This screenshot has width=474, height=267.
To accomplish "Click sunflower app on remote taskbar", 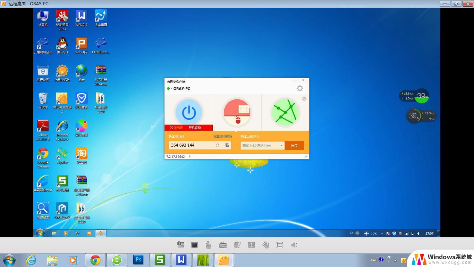I will click(101, 233).
